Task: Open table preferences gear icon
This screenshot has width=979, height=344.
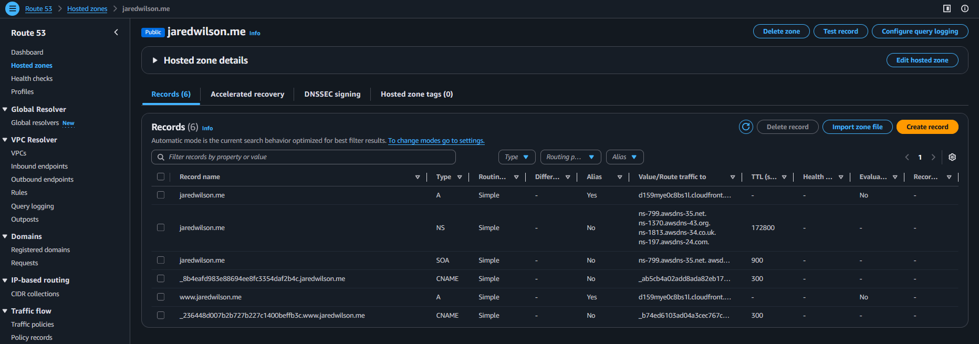Action: click(x=952, y=157)
